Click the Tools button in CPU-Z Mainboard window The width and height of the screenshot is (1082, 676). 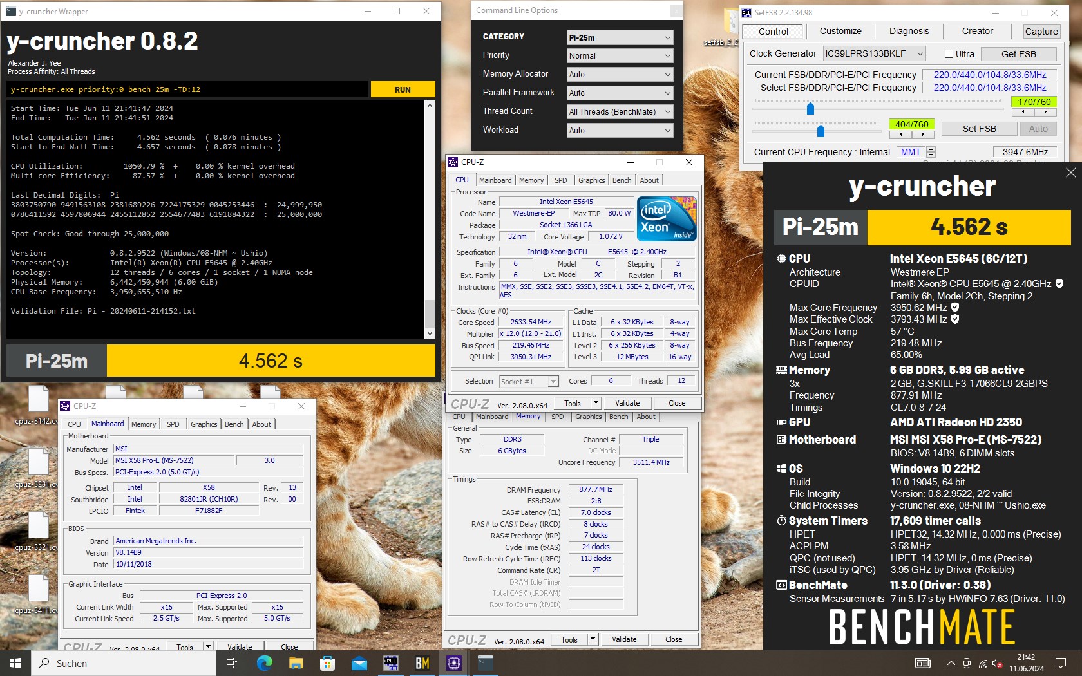tap(185, 646)
